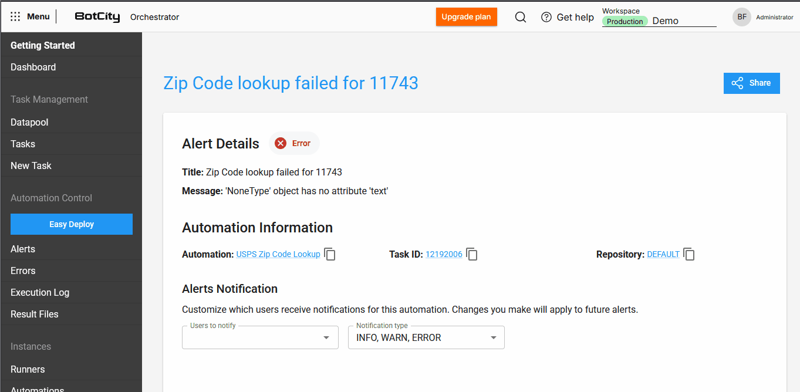The width and height of the screenshot is (800, 392).
Task: Open the USPS Zip Code Lookup link
Action: tap(278, 254)
